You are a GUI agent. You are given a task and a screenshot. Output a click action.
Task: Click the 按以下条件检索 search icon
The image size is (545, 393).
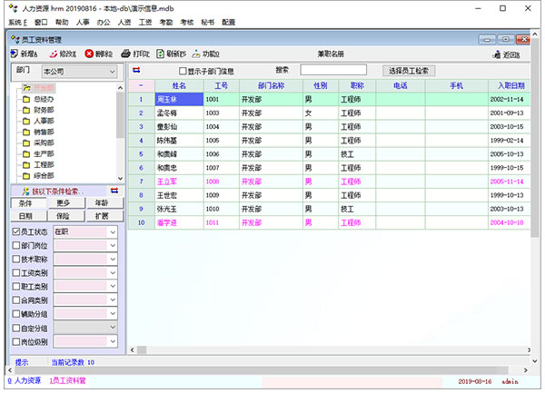pos(25,192)
